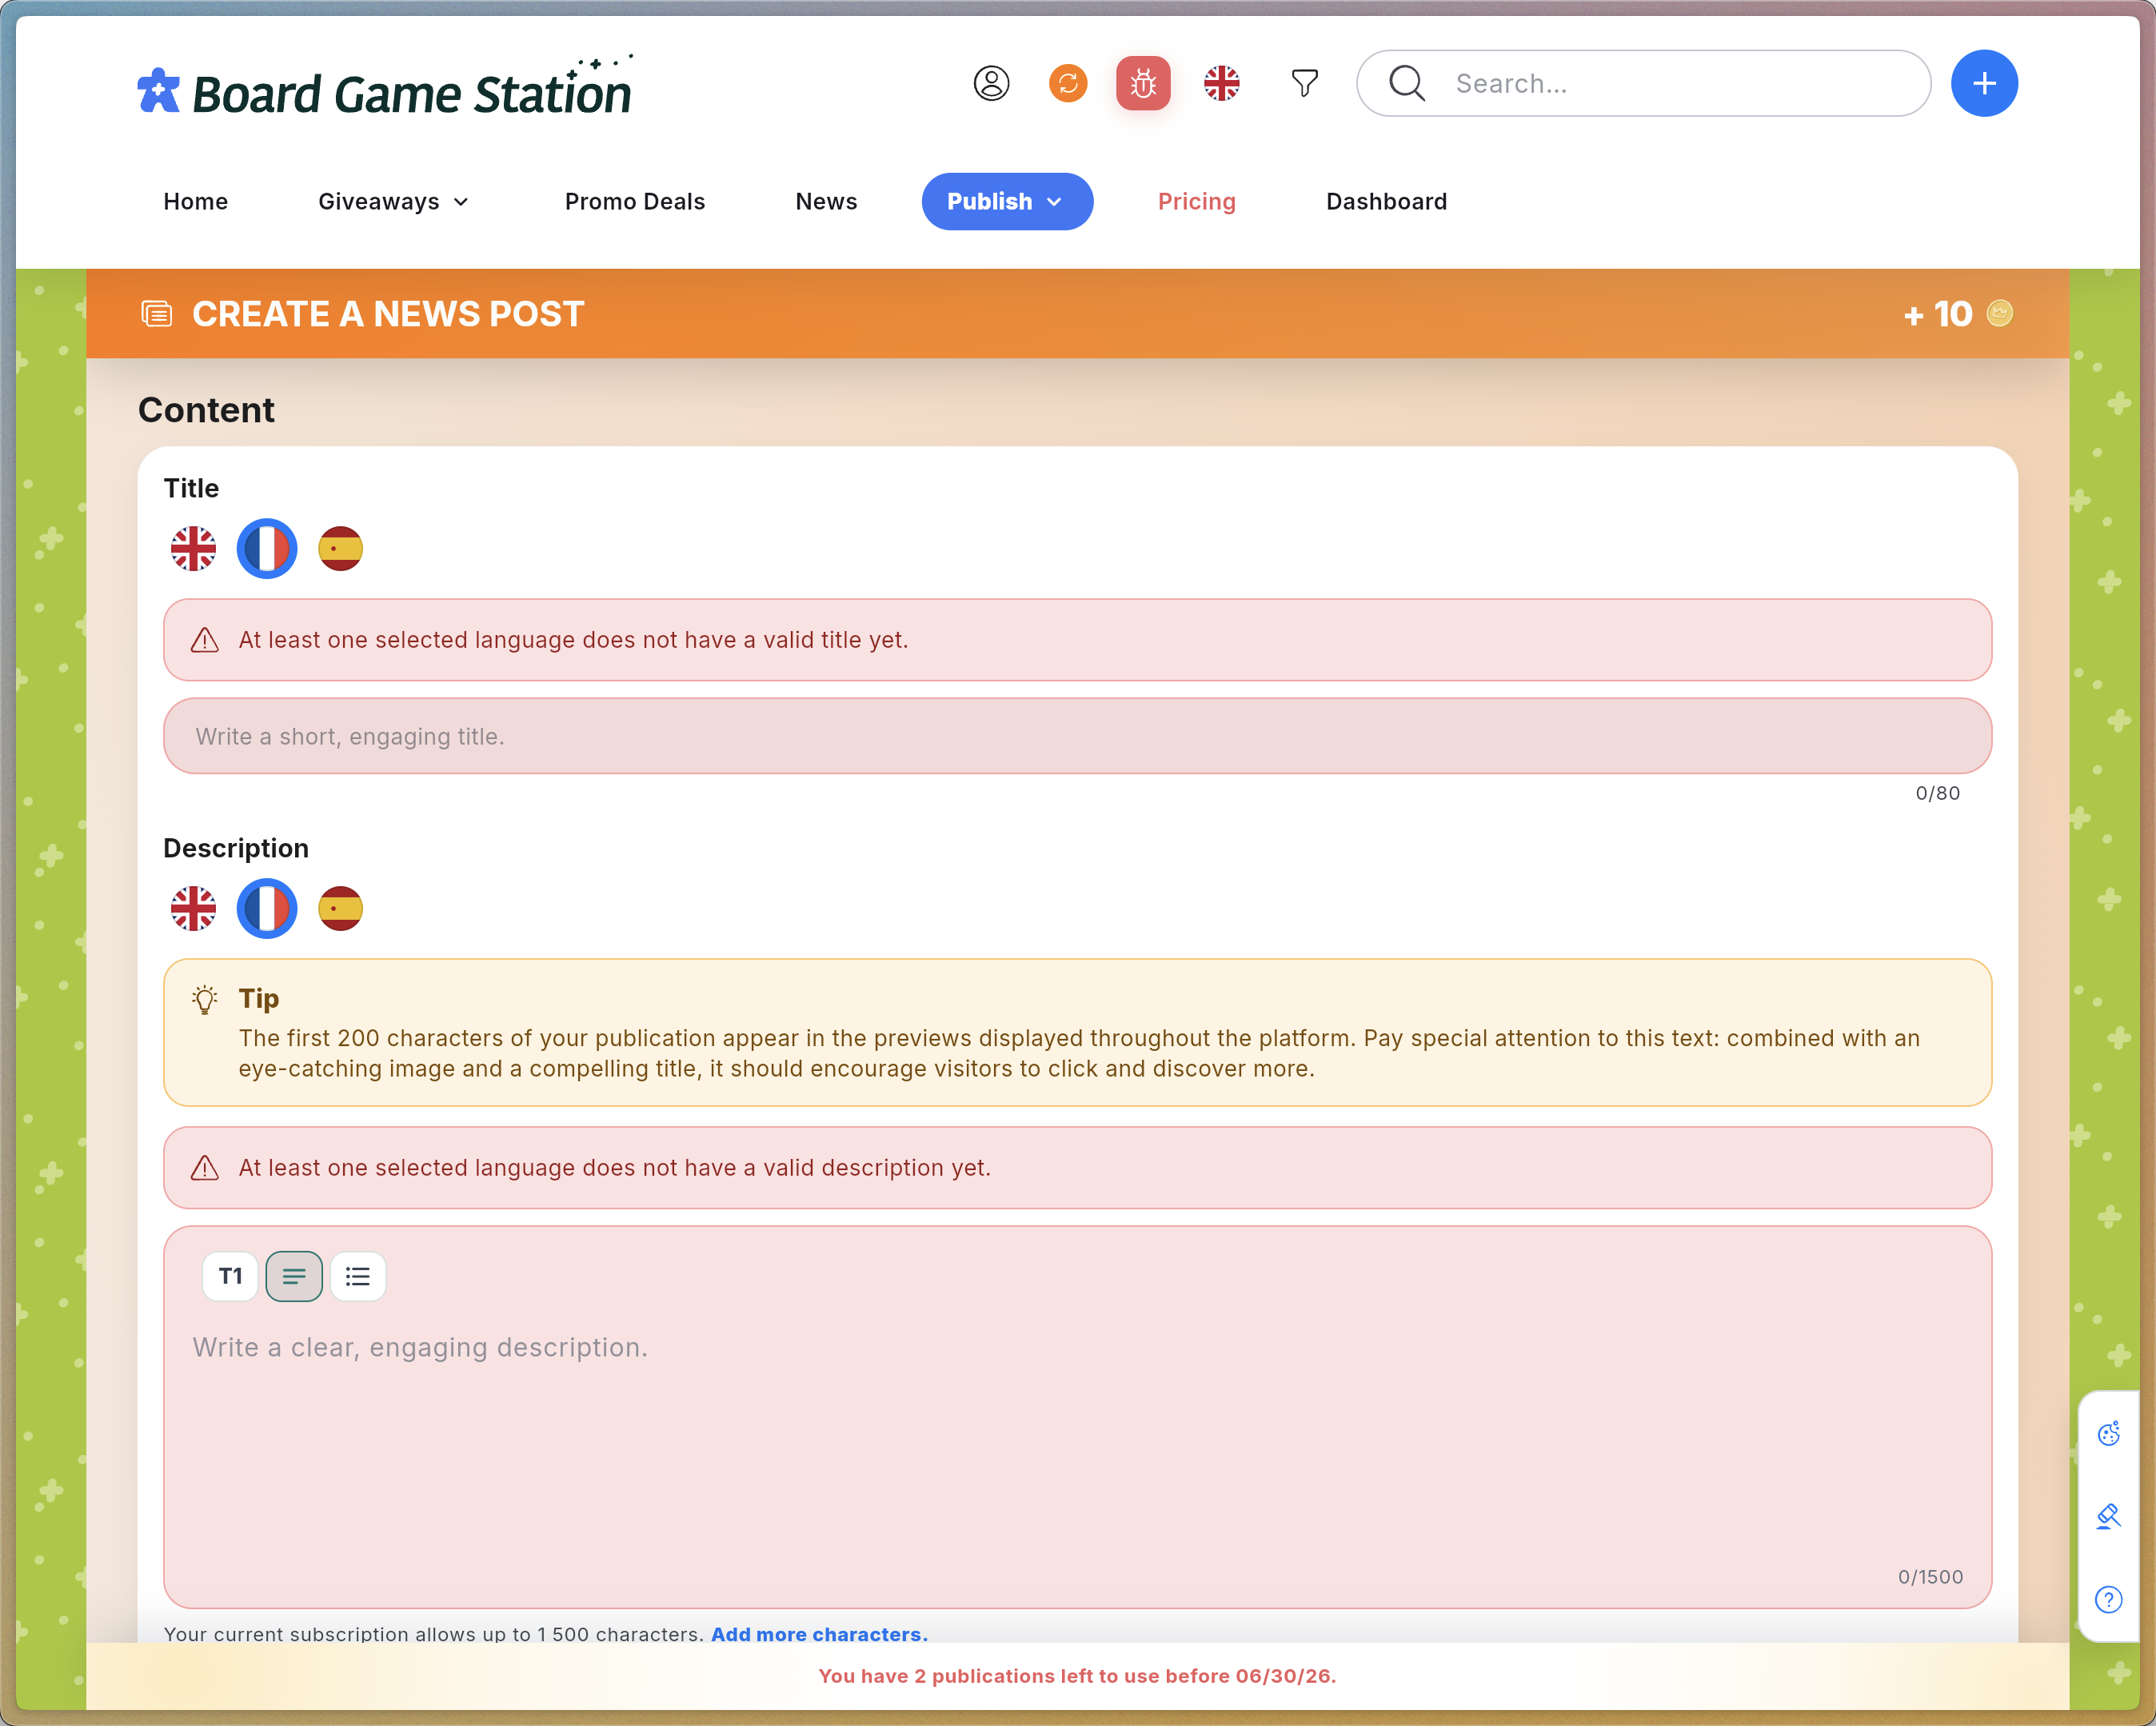Open the Pricing page
The height and width of the screenshot is (1726, 2156).
1196,202
